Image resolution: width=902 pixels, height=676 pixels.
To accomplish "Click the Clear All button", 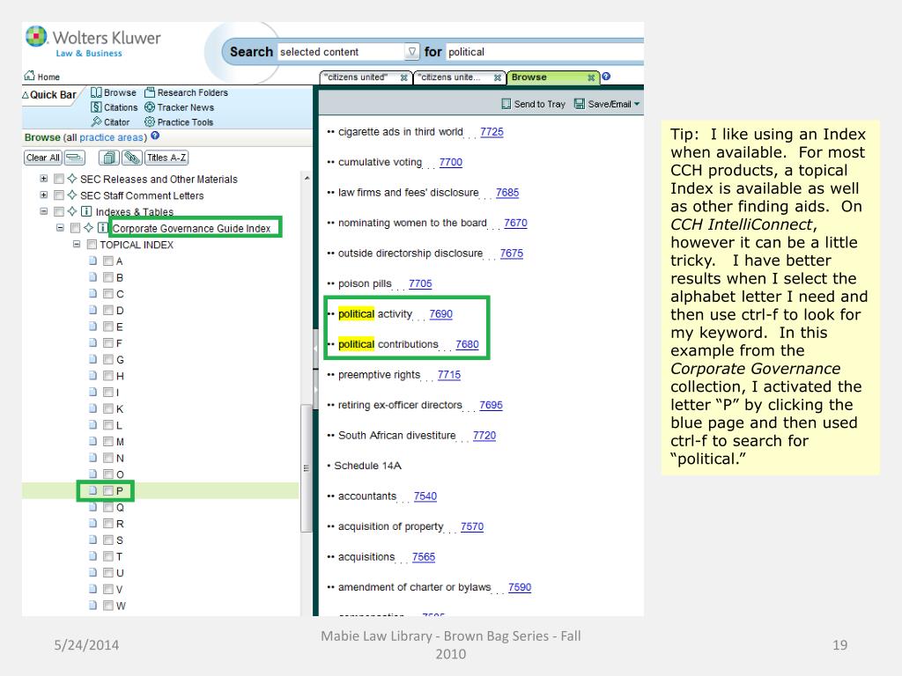I will [43, 158].
